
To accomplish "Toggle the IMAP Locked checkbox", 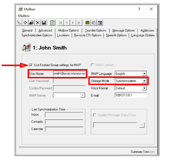I will [x=93, y=65].
